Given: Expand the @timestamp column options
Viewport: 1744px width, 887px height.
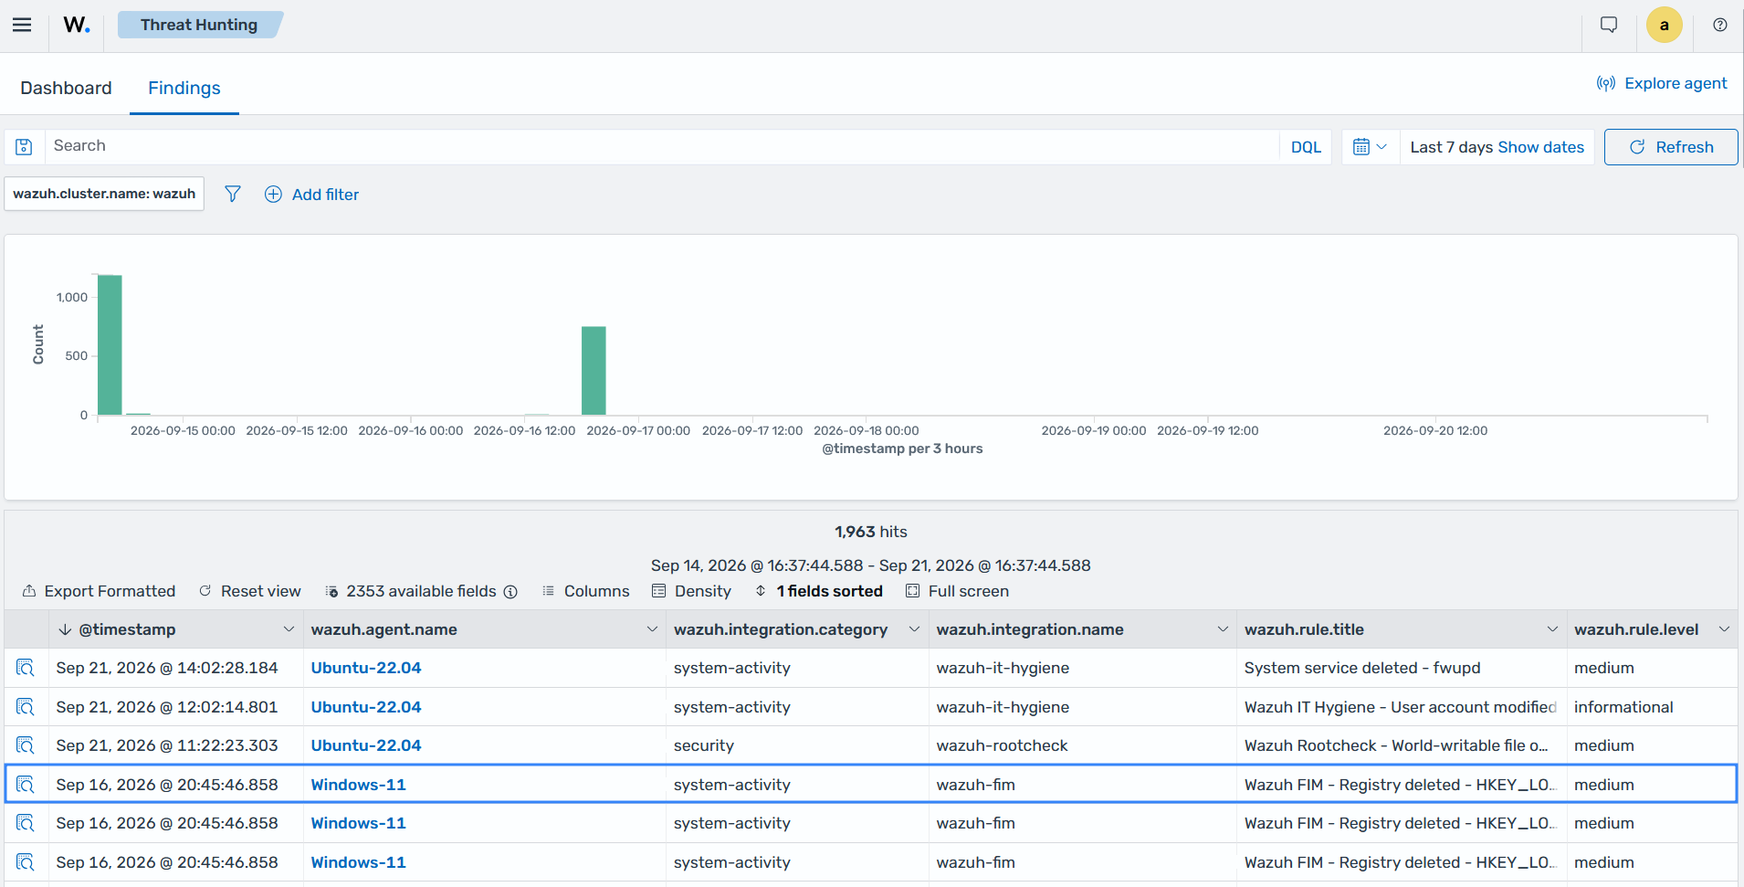Looking at the screenshot, I should 289,629.
